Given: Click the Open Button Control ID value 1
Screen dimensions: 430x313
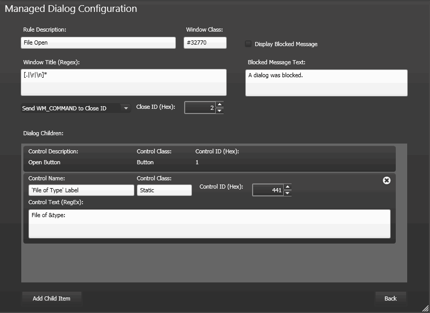Looking at the screenshot, I should 197,162.
